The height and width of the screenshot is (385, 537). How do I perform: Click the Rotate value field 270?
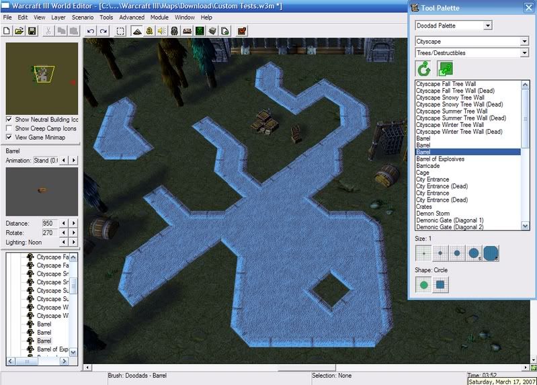point(50,233)
